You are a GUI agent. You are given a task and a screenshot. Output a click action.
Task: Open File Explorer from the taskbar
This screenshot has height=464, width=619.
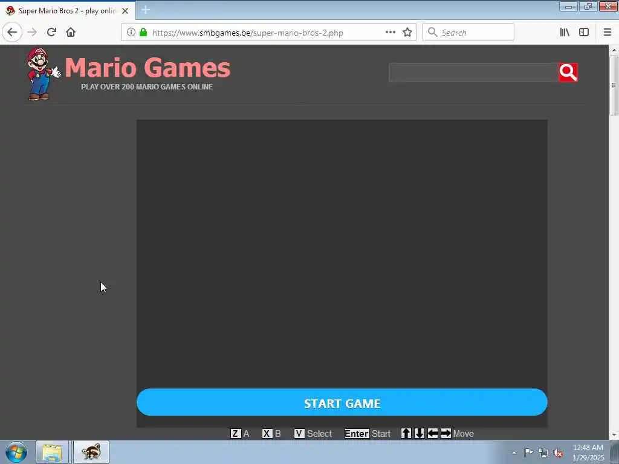[53, 452]
